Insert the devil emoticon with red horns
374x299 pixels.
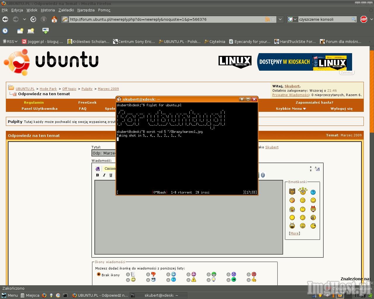(x=313, y=209)
